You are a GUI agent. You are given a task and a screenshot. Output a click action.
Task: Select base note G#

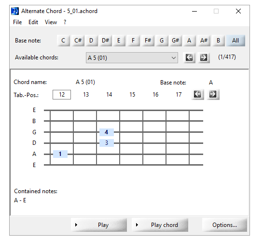tap(175, 41)
